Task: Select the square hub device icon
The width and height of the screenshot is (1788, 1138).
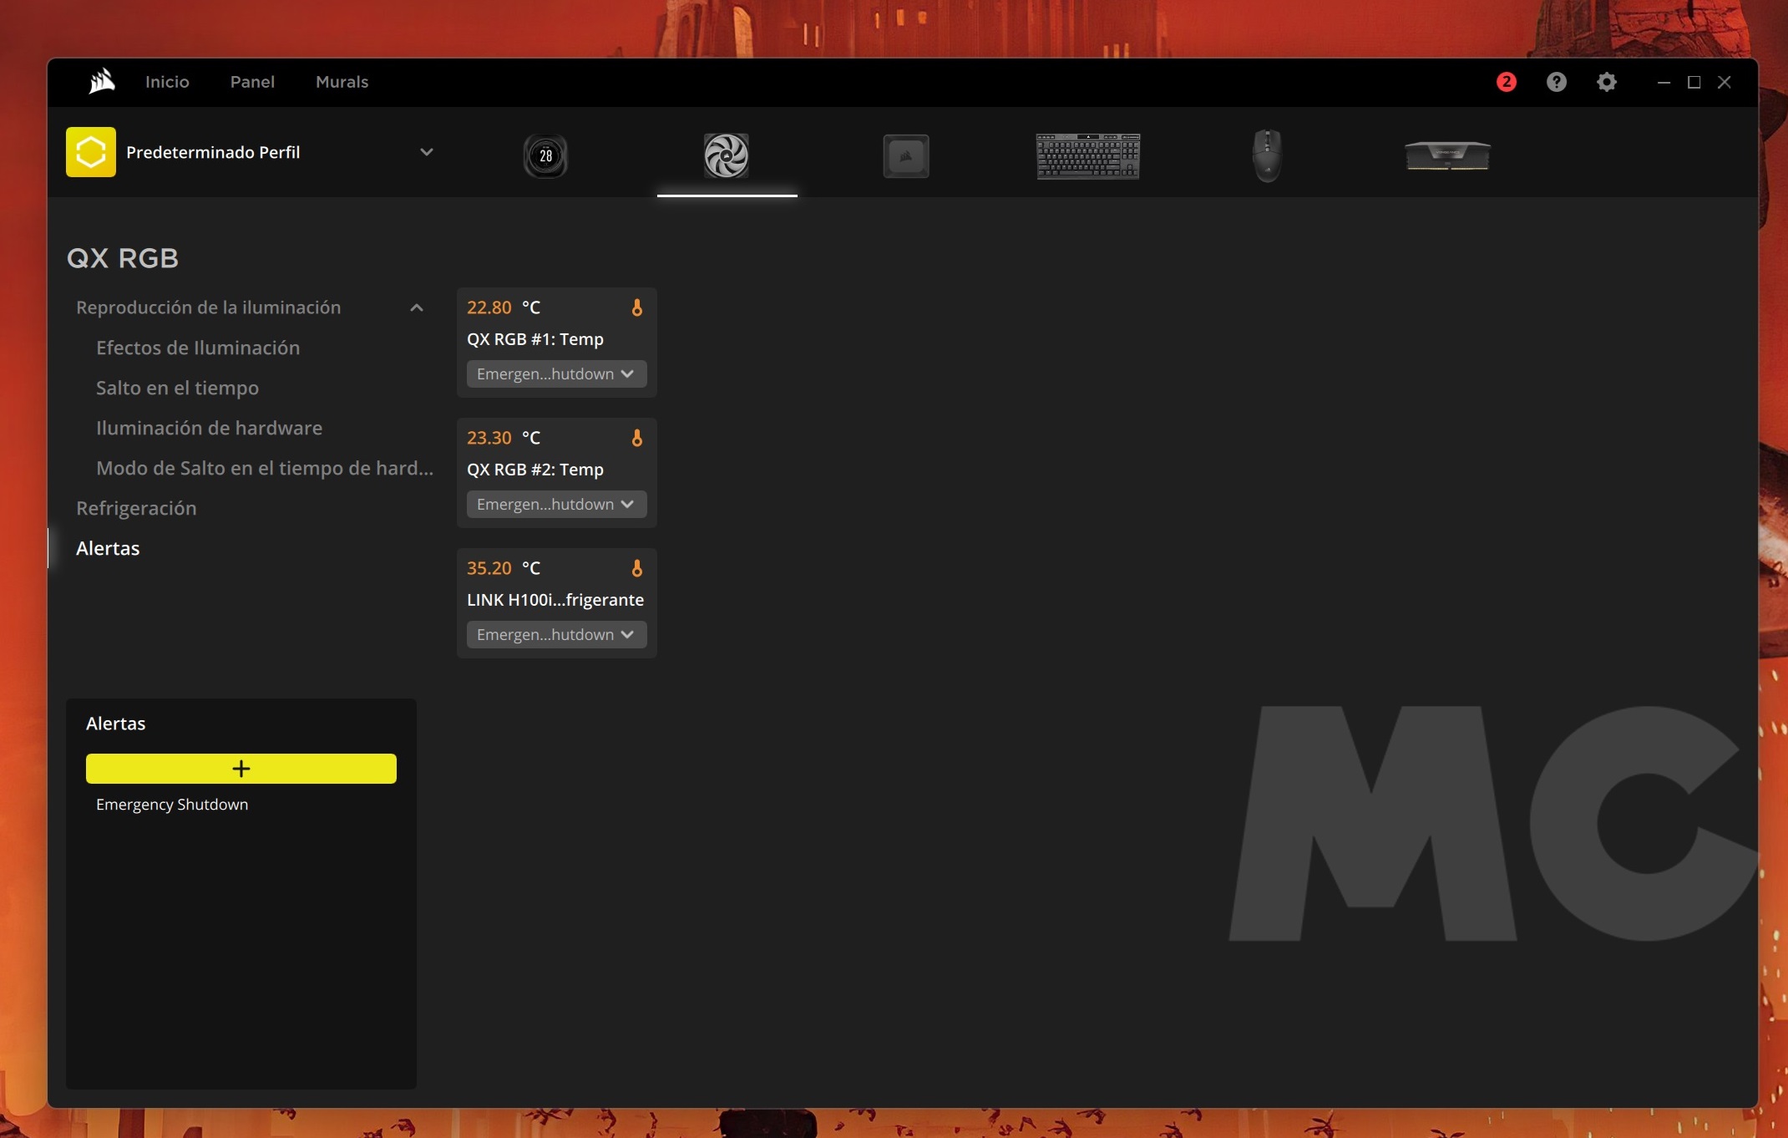Action: coord(906,155)
